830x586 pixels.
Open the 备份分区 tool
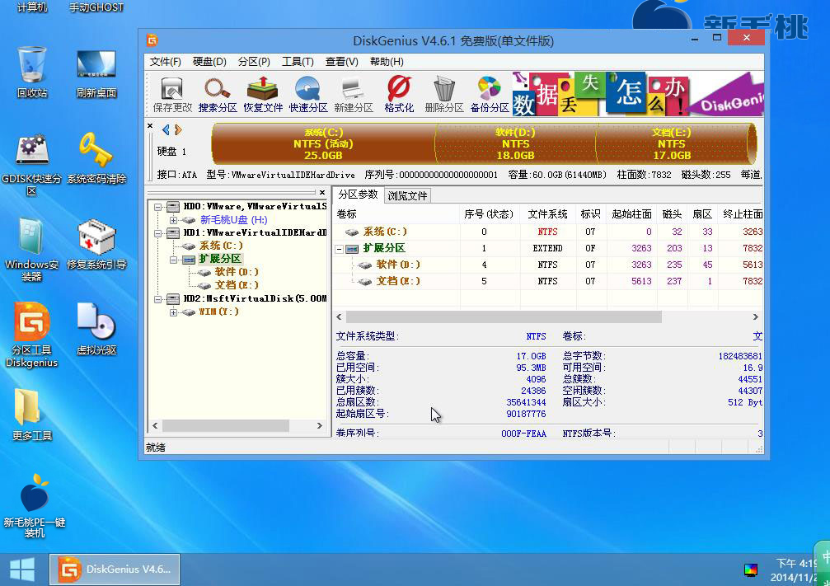[490, 94]
